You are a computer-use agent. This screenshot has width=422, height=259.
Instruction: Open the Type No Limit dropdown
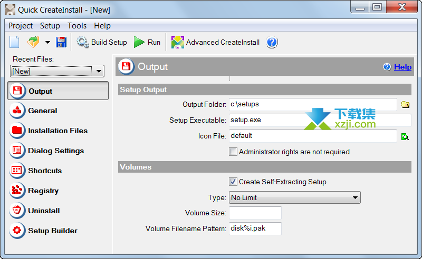(x=295, y=197)
